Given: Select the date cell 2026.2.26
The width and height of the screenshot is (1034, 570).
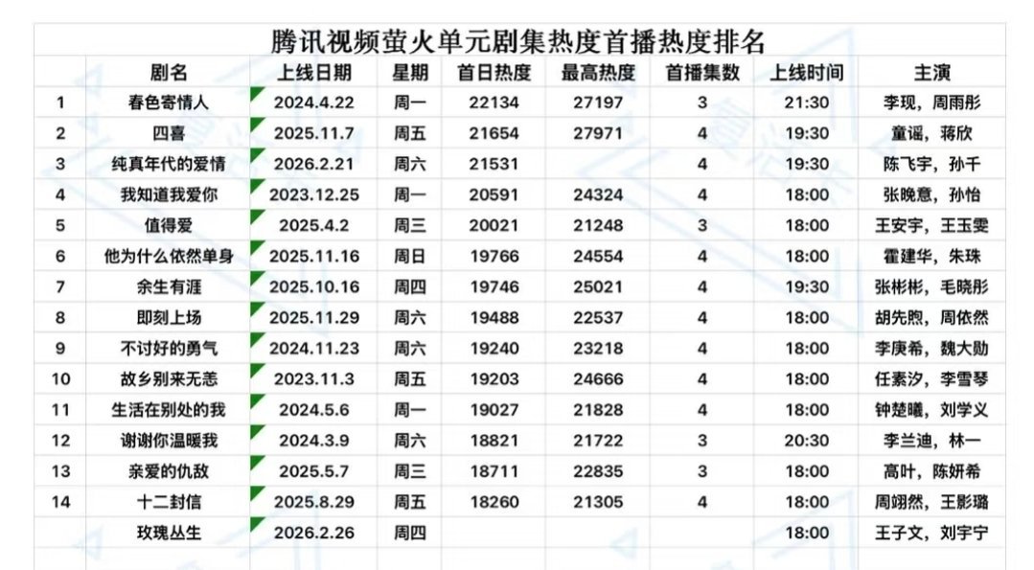Looking at the screenshot, I should [314, 533].
